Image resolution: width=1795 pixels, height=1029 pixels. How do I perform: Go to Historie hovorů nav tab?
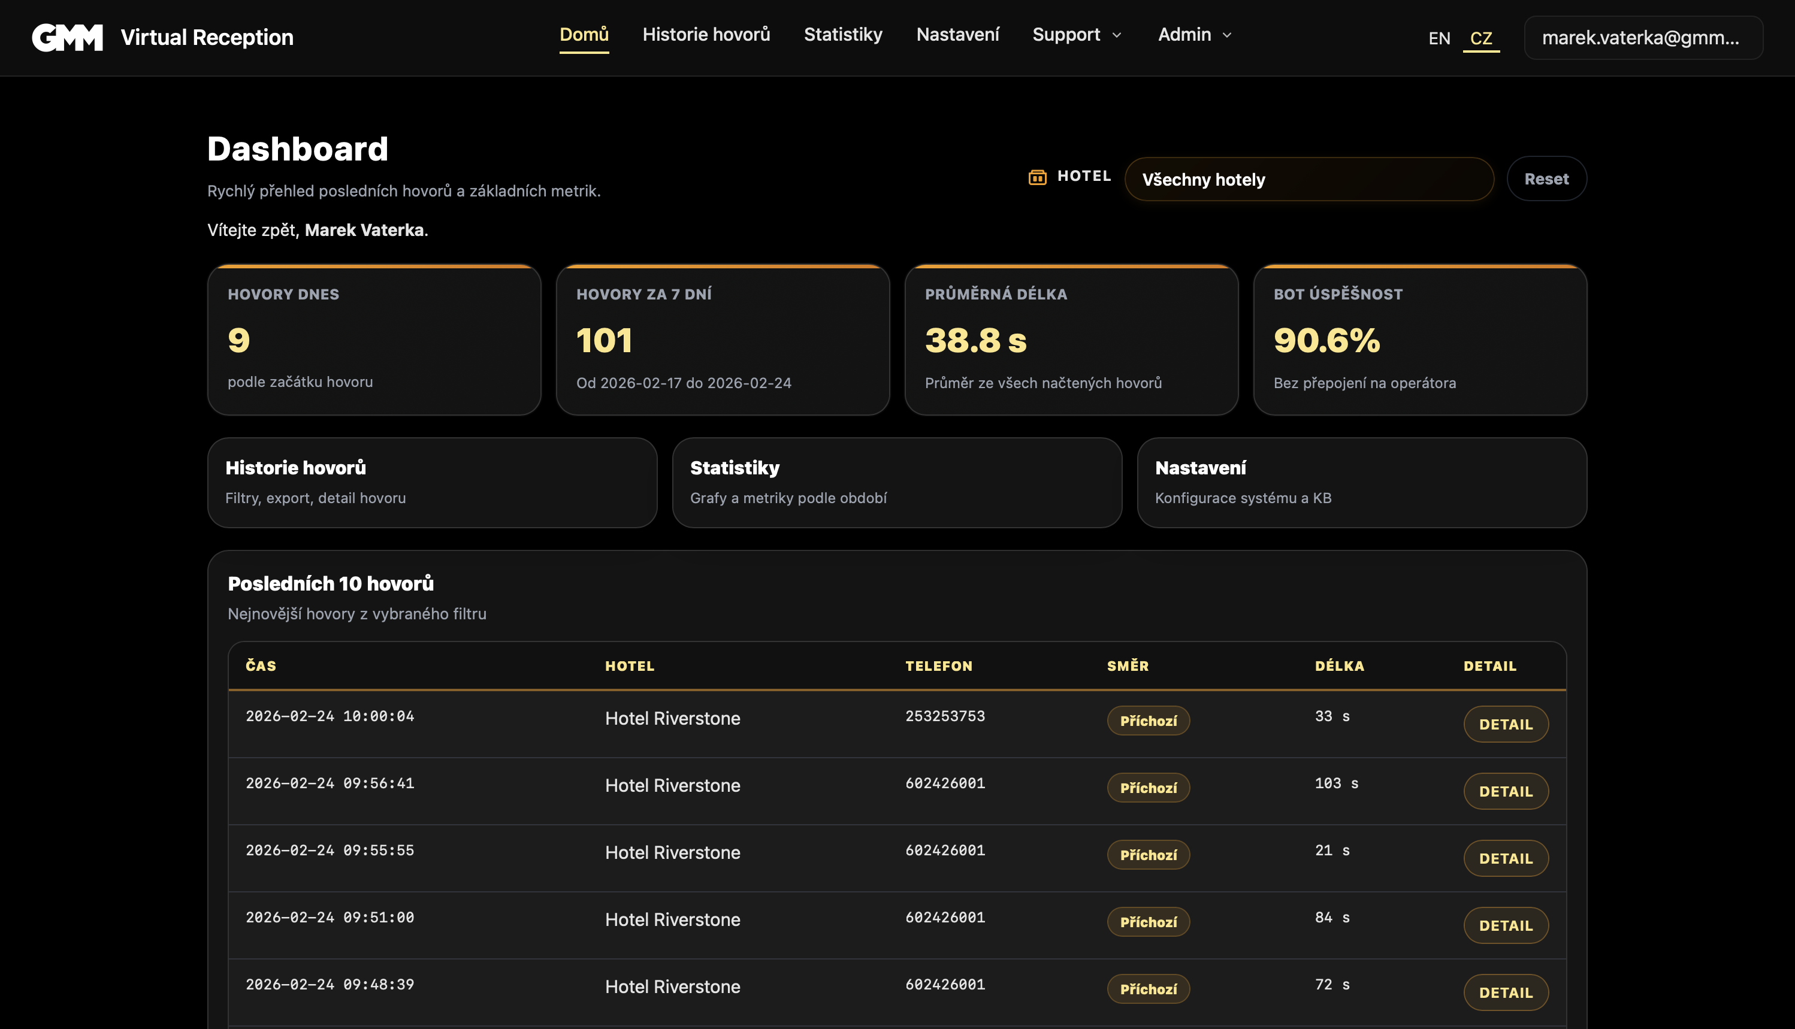[x=706, y=35]
